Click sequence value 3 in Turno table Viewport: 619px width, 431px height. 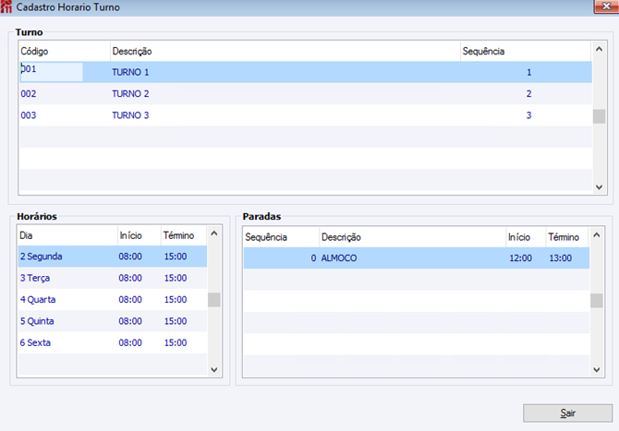528,115
